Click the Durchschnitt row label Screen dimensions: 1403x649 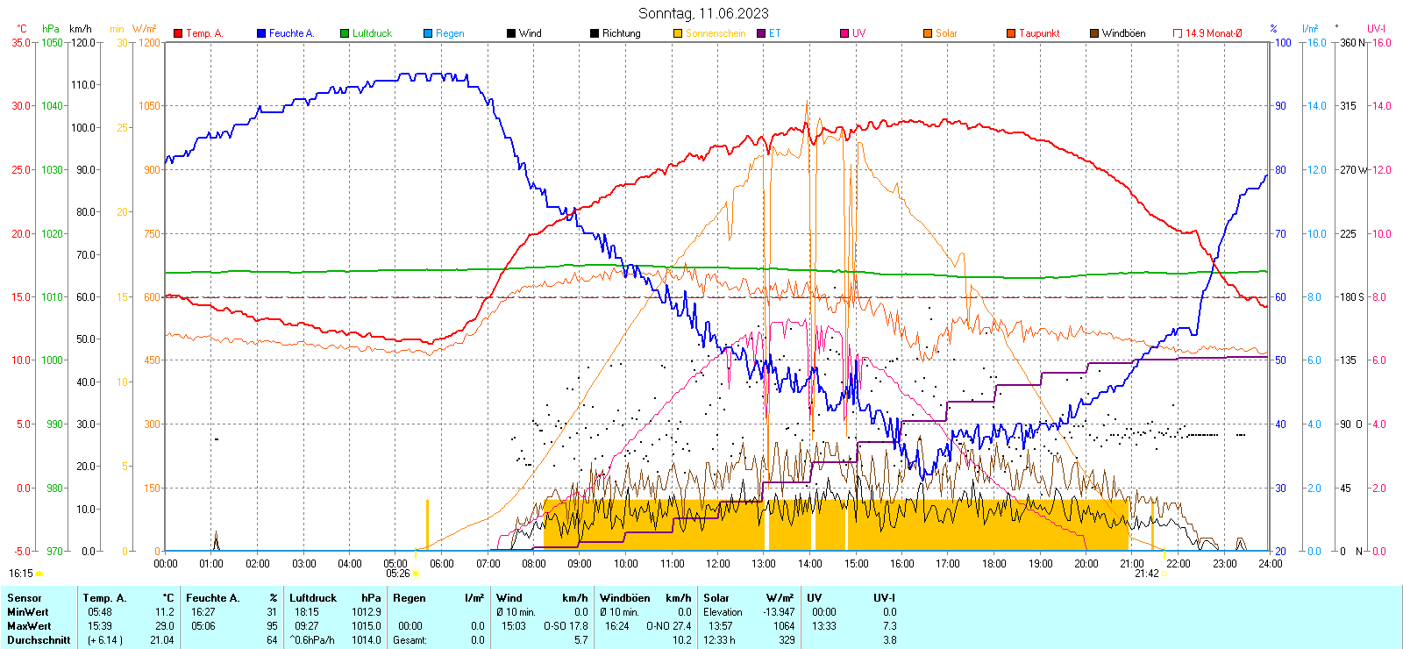39,640
